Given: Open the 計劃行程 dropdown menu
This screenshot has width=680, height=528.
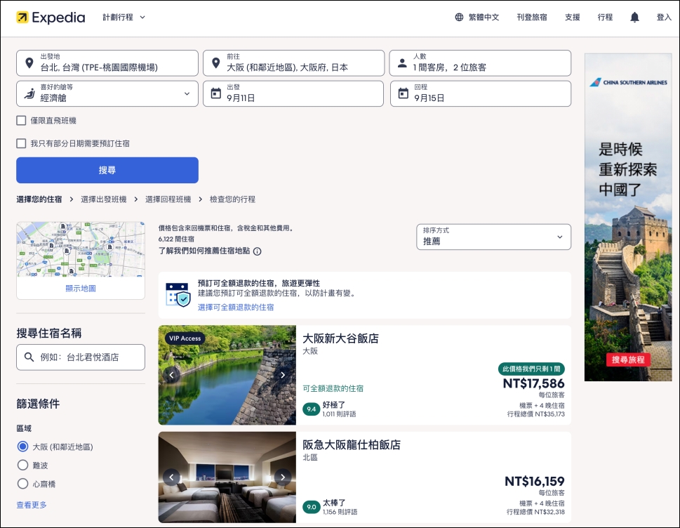Looking at the screenshot, I should pos(124,18).
